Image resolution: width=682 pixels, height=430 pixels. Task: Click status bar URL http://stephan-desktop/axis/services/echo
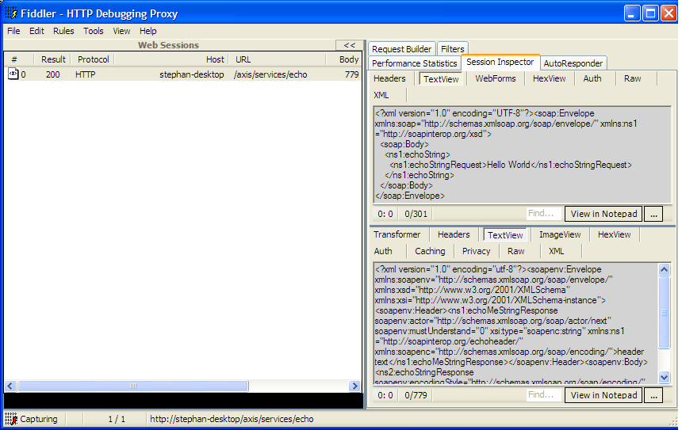coord(232,419)
